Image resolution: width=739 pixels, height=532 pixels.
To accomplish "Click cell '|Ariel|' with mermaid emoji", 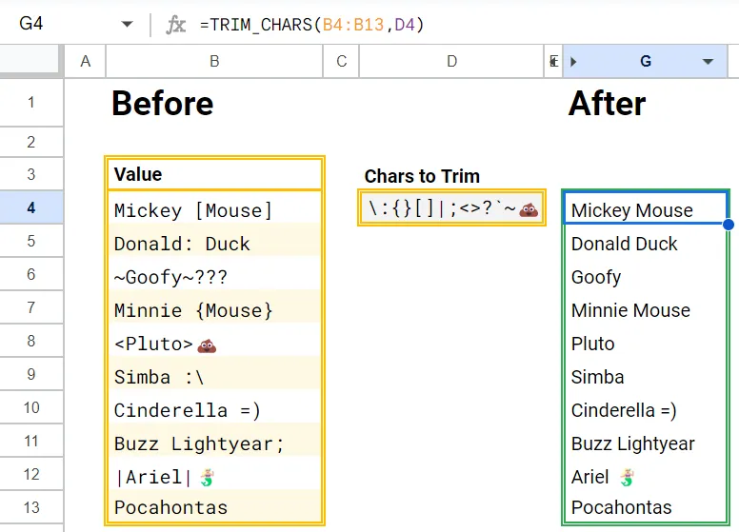I will 214,474.
